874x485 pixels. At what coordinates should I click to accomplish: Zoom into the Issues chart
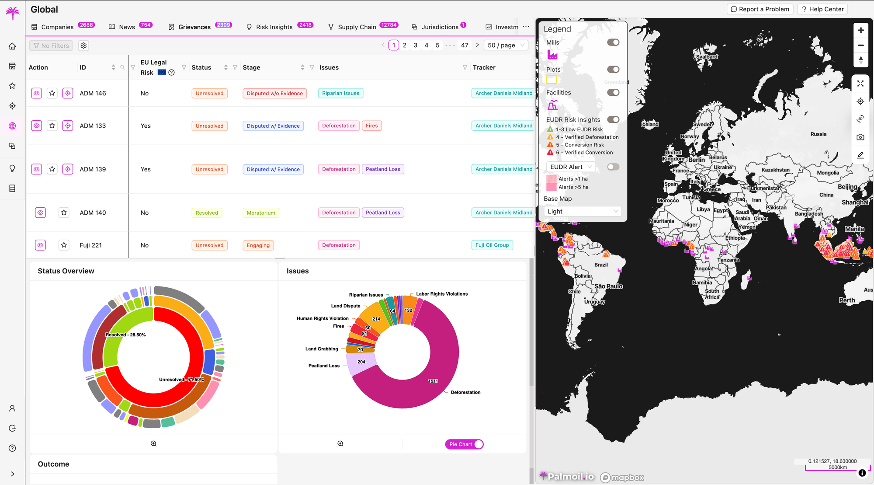(340, 443)
